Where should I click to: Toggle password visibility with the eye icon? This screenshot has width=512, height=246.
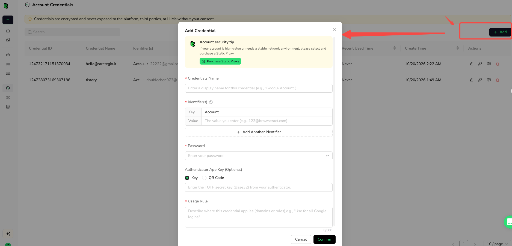point(327,156)
